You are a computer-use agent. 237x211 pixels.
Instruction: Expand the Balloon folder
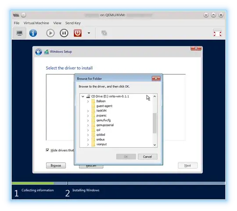[x=88, y=102]
